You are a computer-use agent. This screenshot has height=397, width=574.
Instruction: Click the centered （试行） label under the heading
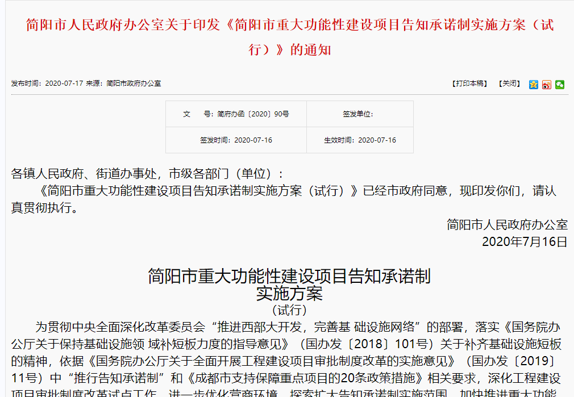point(289,310)
